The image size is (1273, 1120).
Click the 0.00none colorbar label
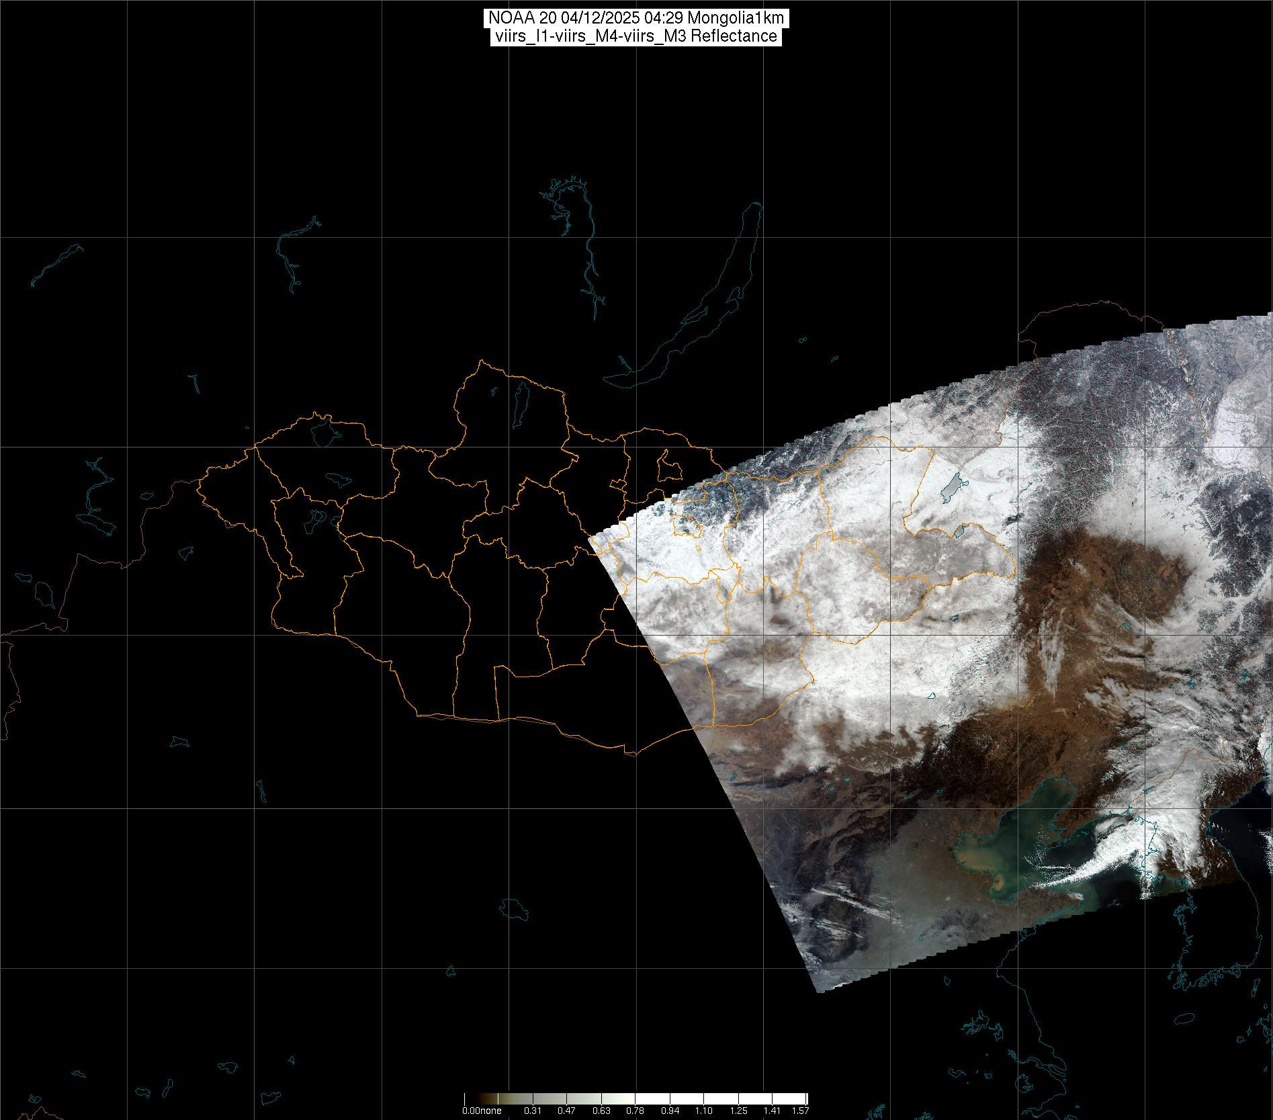(482, 1111)
